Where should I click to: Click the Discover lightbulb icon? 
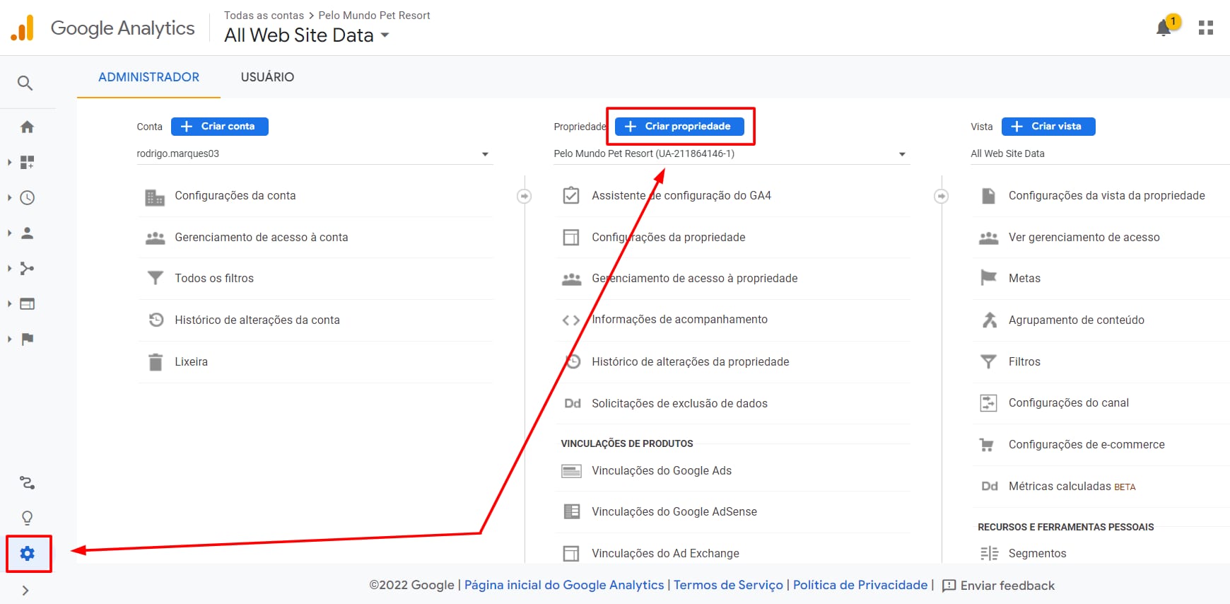coord(27,518)
